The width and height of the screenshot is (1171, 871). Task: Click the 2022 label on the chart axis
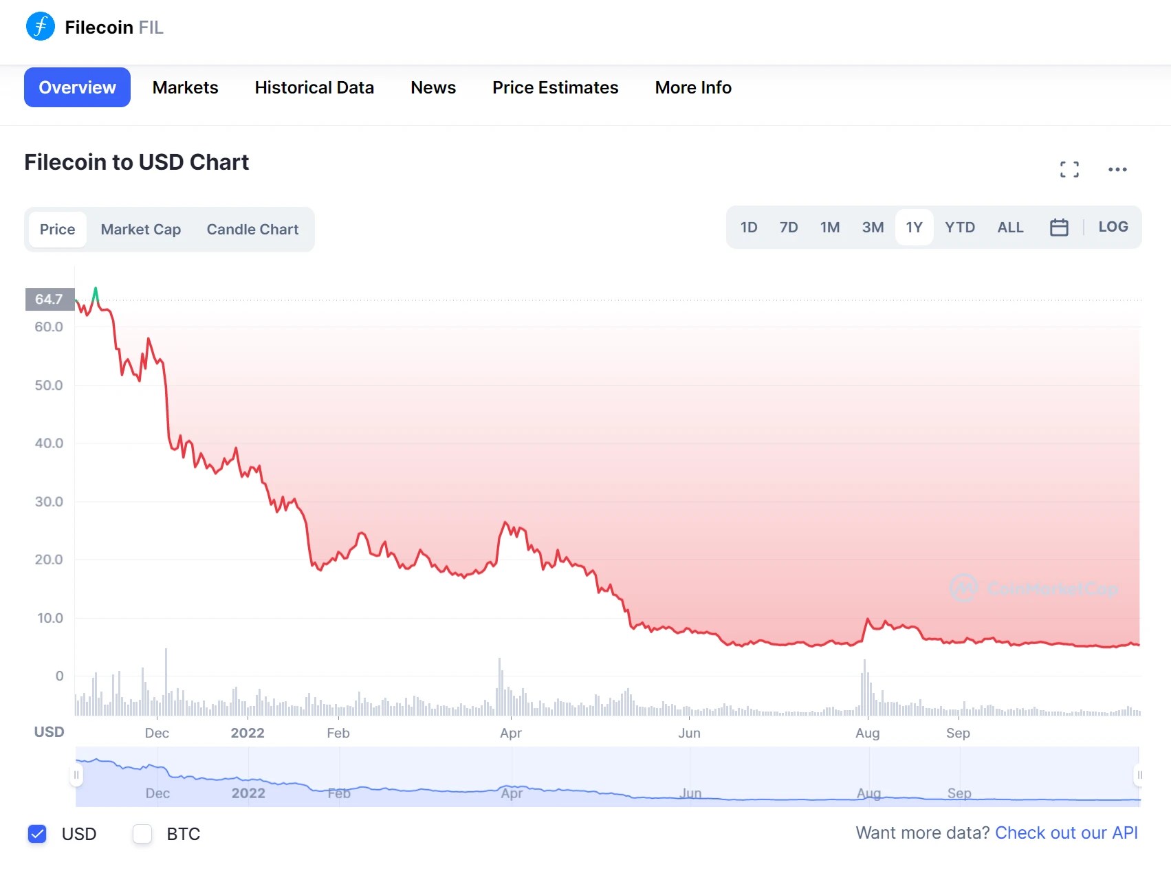(248, 733)
